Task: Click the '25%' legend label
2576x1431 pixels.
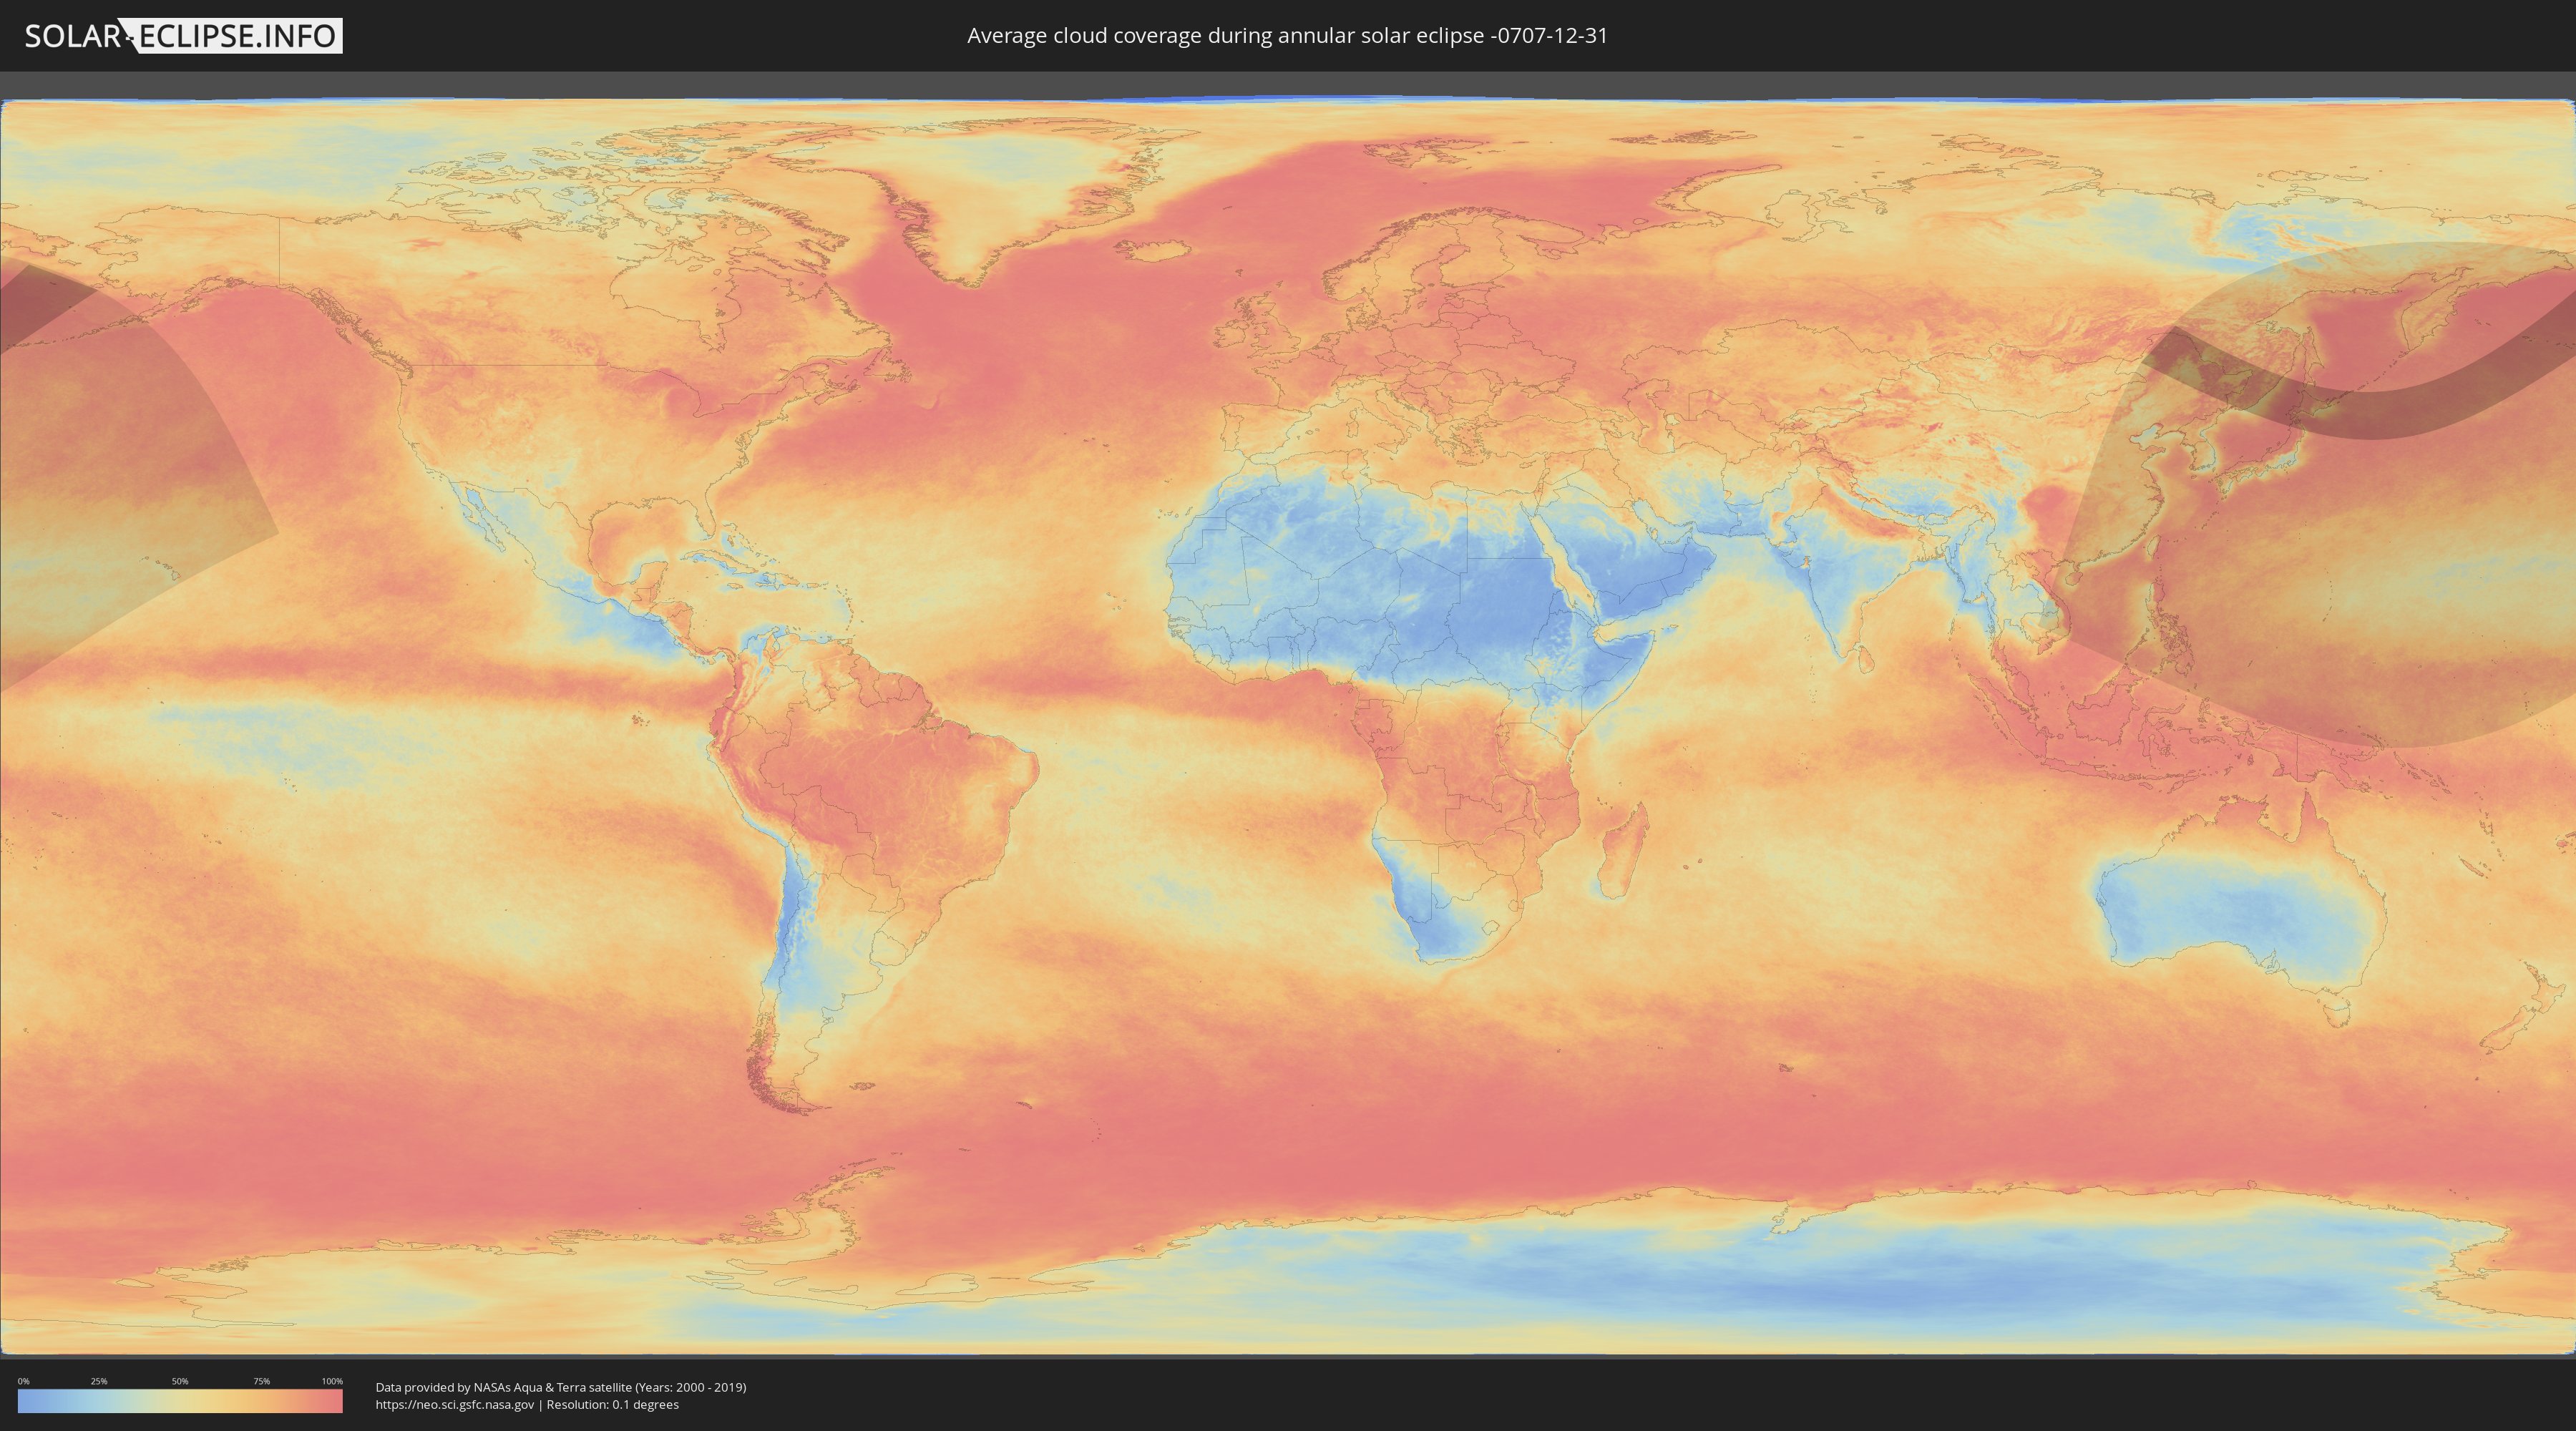Action: (x=99, y=1381)
